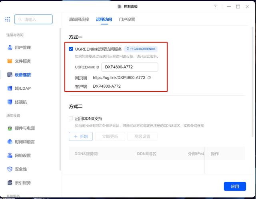Disable UGREENlink remote access service checkbox
The width and height of the screenshot is (256, 199).
tap(71, 49)
